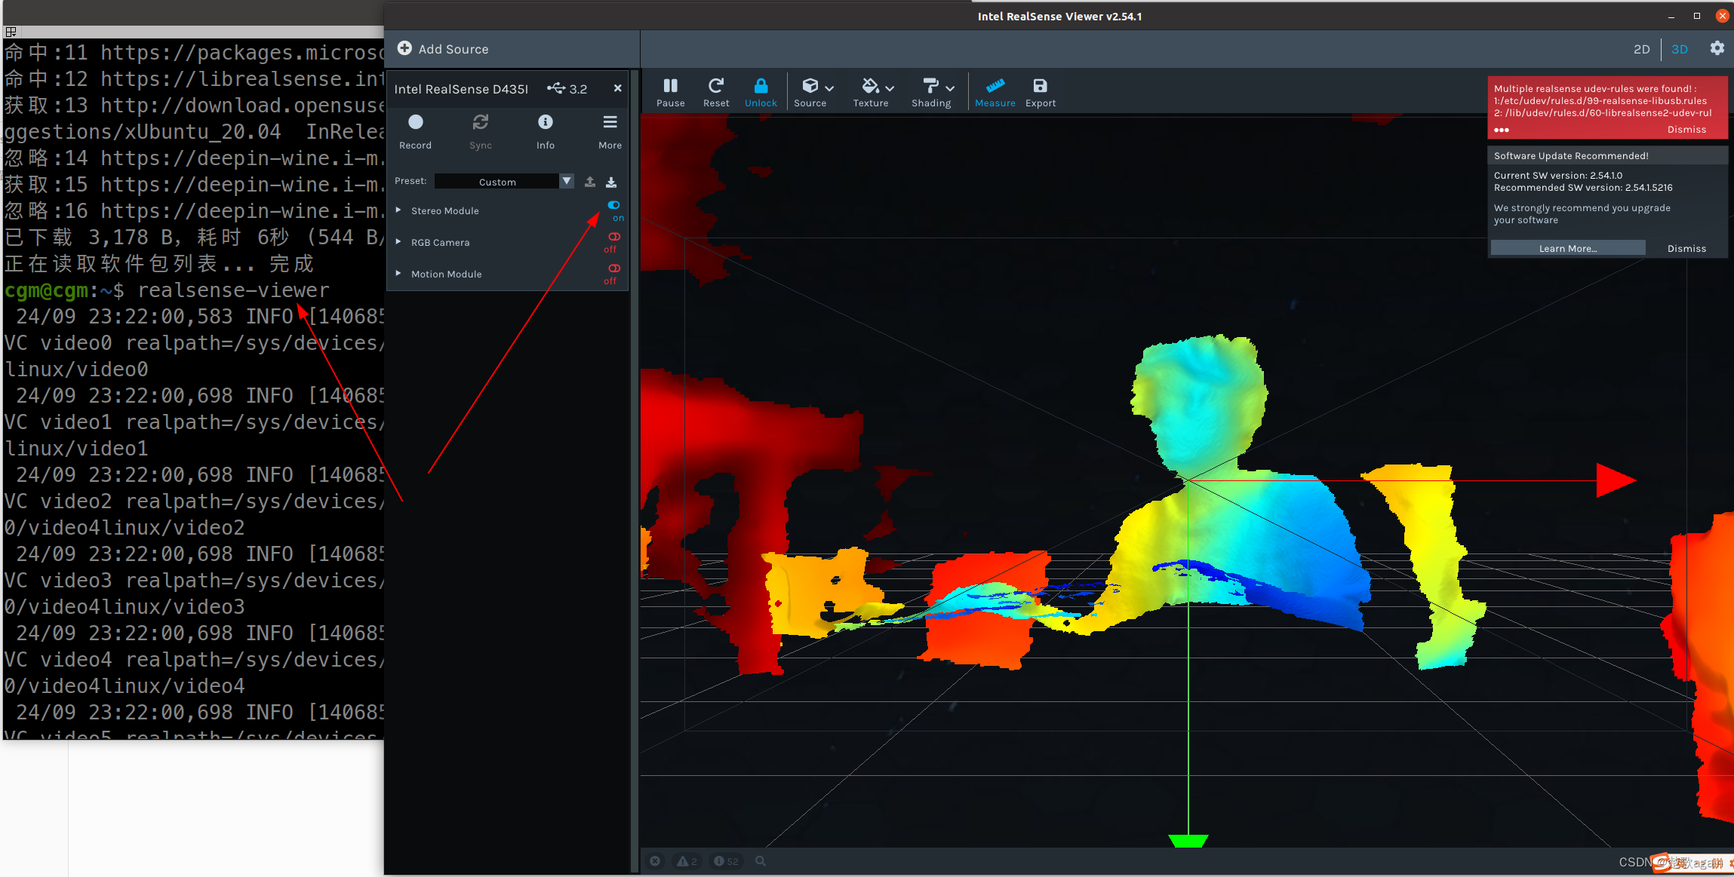Image resolution: width=1734 pixels, height=877 pixels.
Task: Select the 3D view tab
Action: 1679,49
